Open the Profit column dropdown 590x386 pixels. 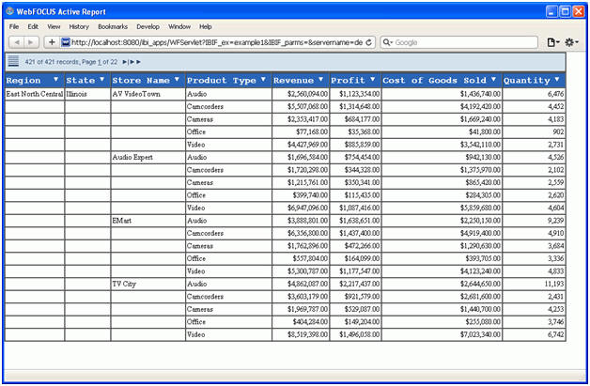(373, 80)
